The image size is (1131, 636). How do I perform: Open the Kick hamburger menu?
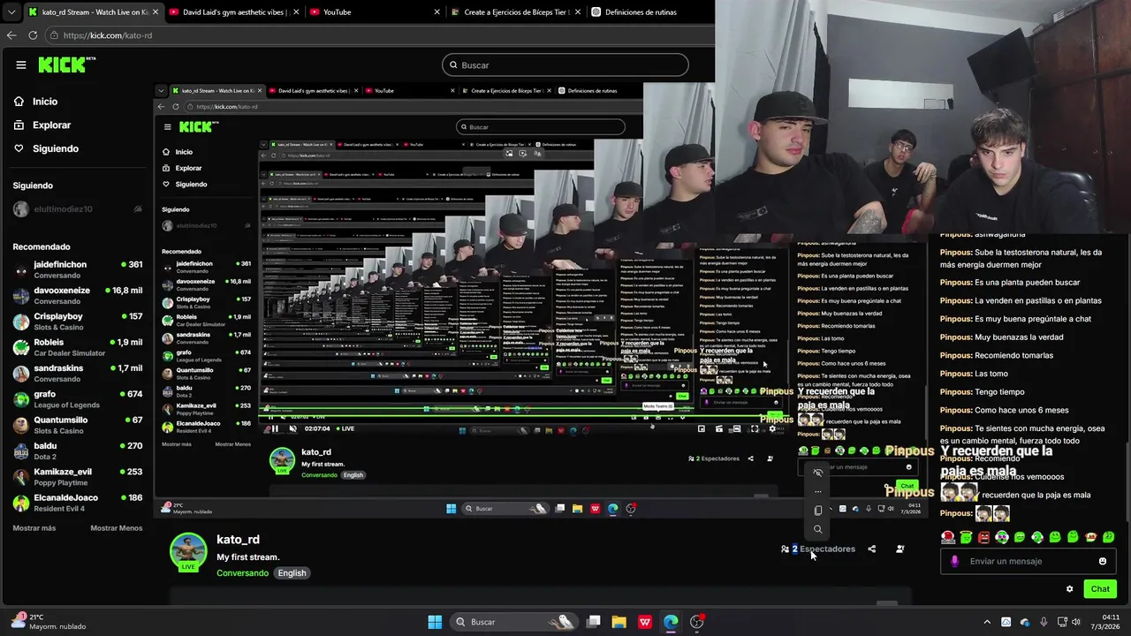point(21,64)
